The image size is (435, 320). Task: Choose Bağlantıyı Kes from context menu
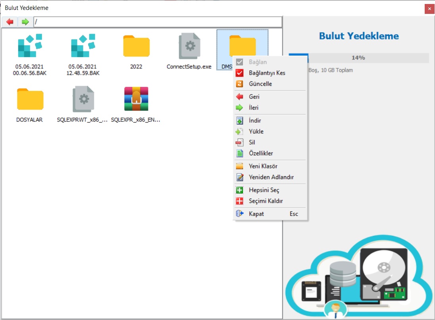pos(267,73)
